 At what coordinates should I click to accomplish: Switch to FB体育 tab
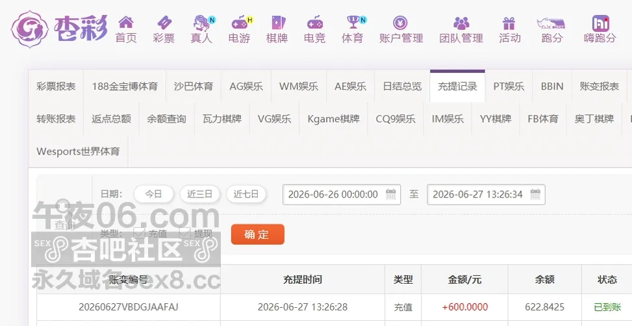pyautogui.click(x=543, y=118)
